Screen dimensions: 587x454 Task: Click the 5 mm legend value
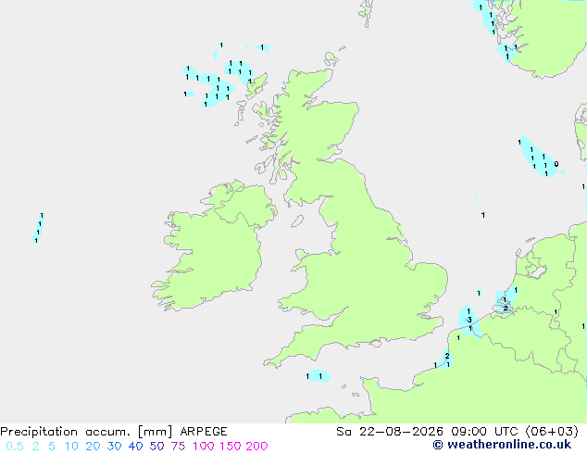click(52, 447)
